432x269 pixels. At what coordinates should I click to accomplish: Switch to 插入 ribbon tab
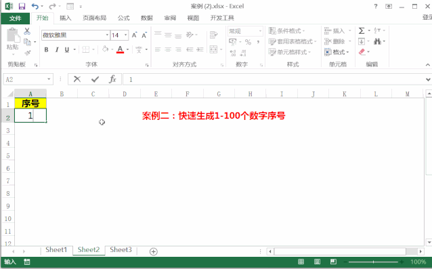[65, 18]
